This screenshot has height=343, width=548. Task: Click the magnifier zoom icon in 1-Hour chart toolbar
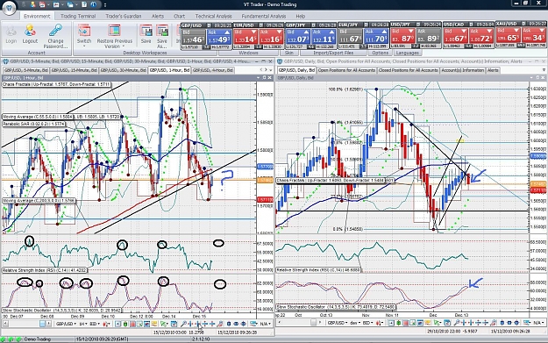(183, 324)
